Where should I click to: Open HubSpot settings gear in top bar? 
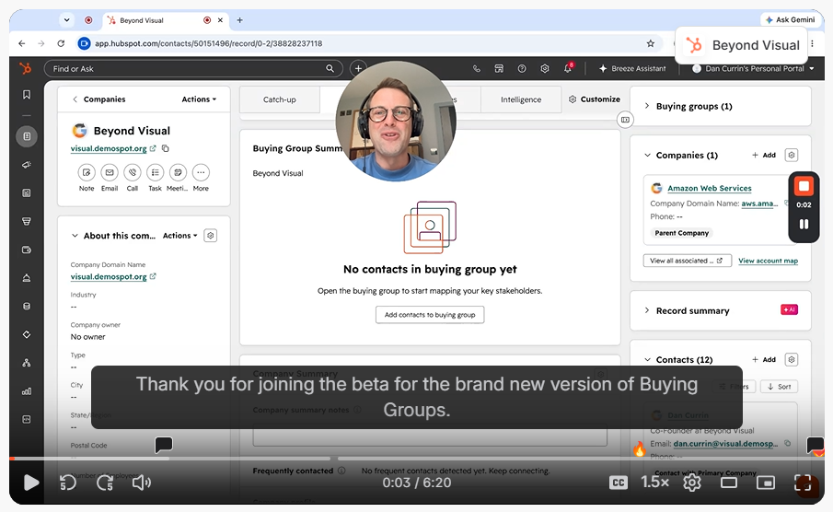click(x=545, y=68)
